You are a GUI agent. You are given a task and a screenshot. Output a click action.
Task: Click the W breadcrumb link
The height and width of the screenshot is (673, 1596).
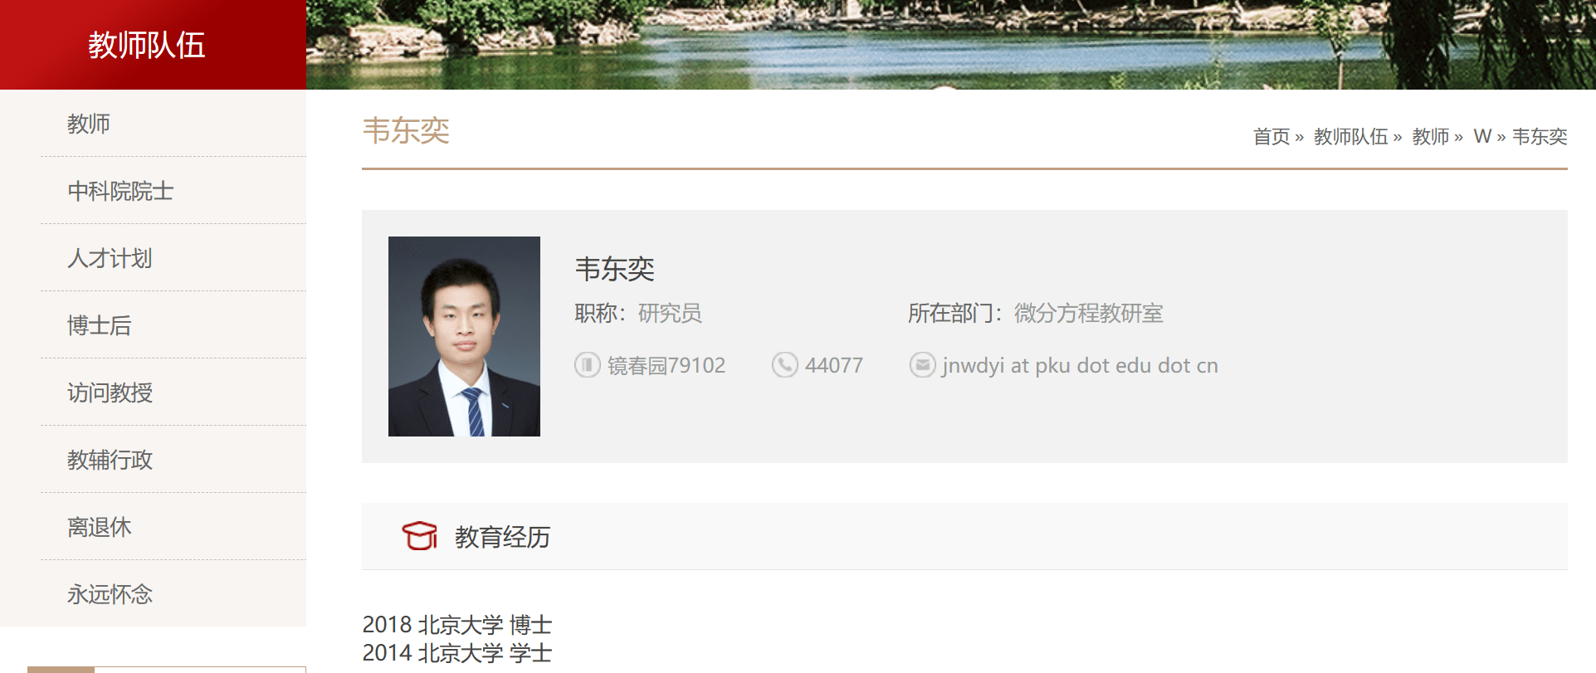1482,136
